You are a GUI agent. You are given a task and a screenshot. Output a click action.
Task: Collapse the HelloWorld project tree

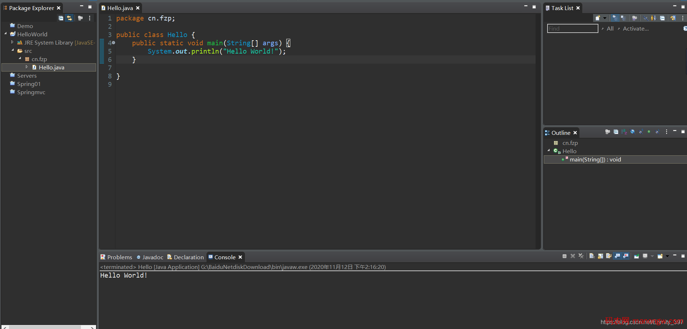[x=5, y=34]
